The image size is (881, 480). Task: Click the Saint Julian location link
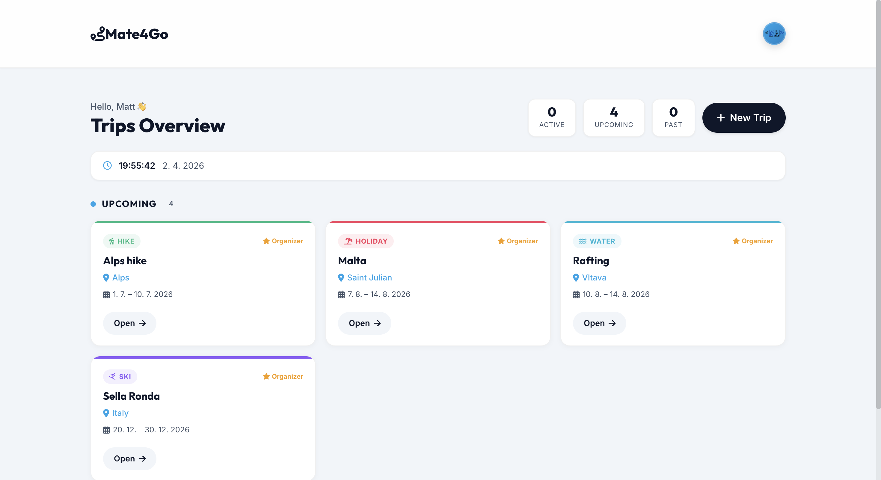coord(369,278)
